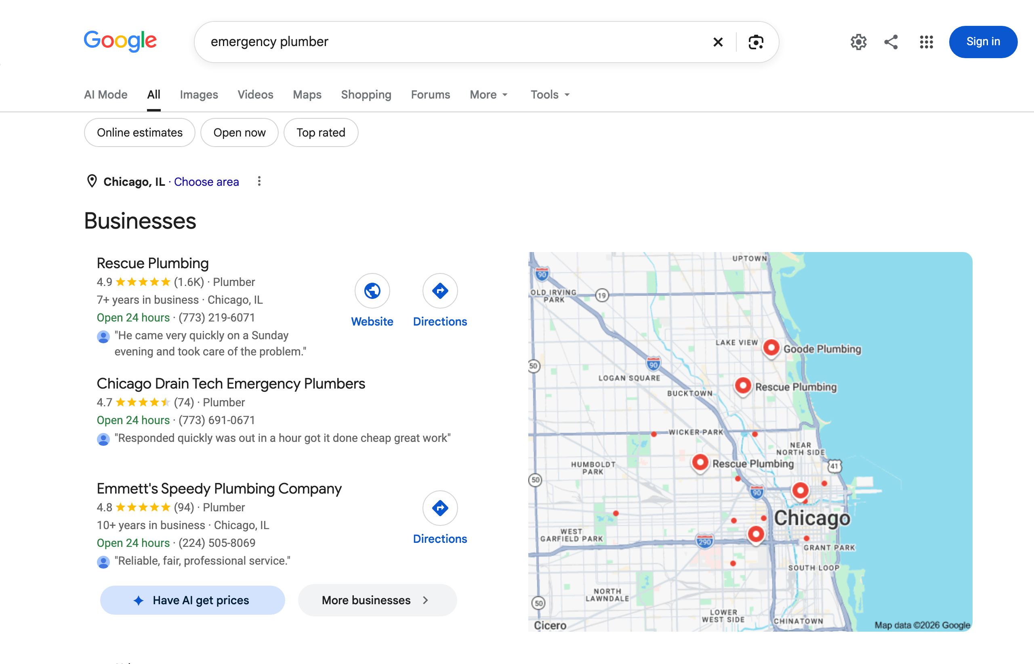Toggle the Open now filter chip
The image size is (1034, 664).
point(239,132)
